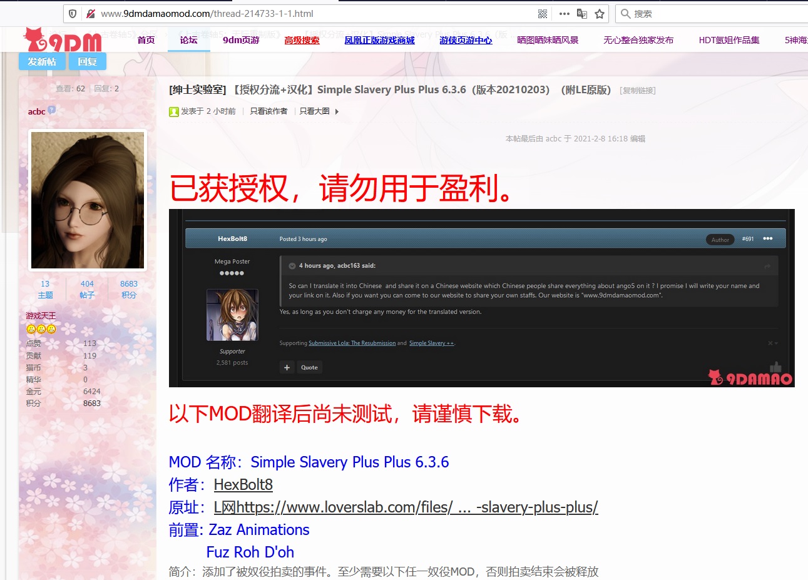View acbc's 404 帖子 posts
Viewport: 808px width, 580px height.
click(x=87, y=289)
